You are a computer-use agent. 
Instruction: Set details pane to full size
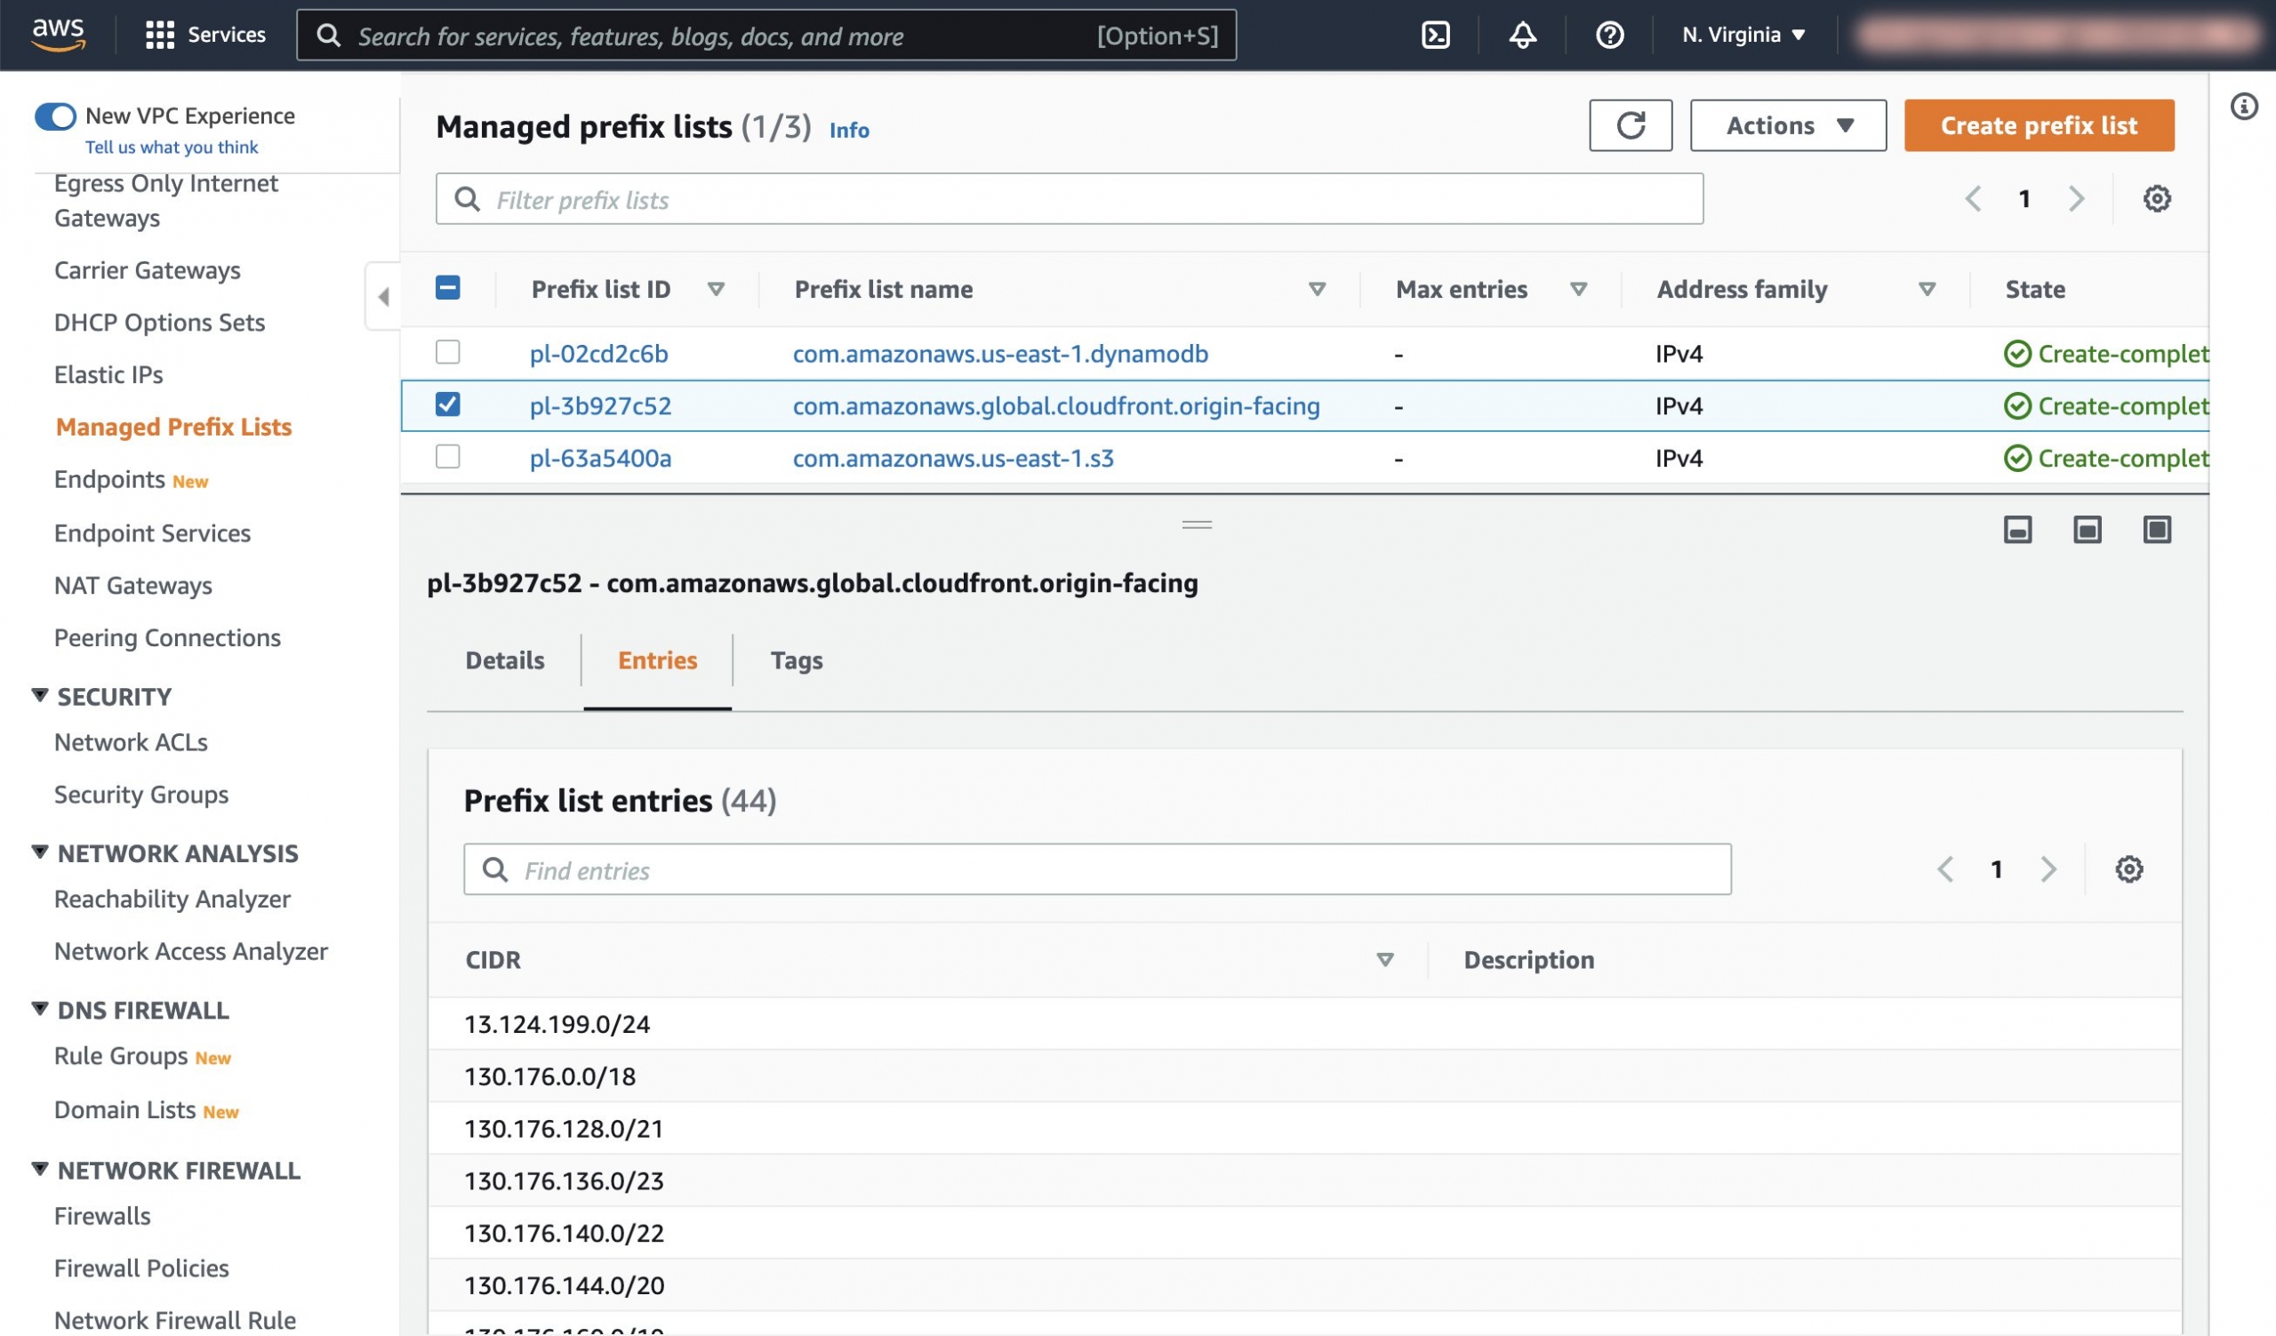coord(2157,529)
